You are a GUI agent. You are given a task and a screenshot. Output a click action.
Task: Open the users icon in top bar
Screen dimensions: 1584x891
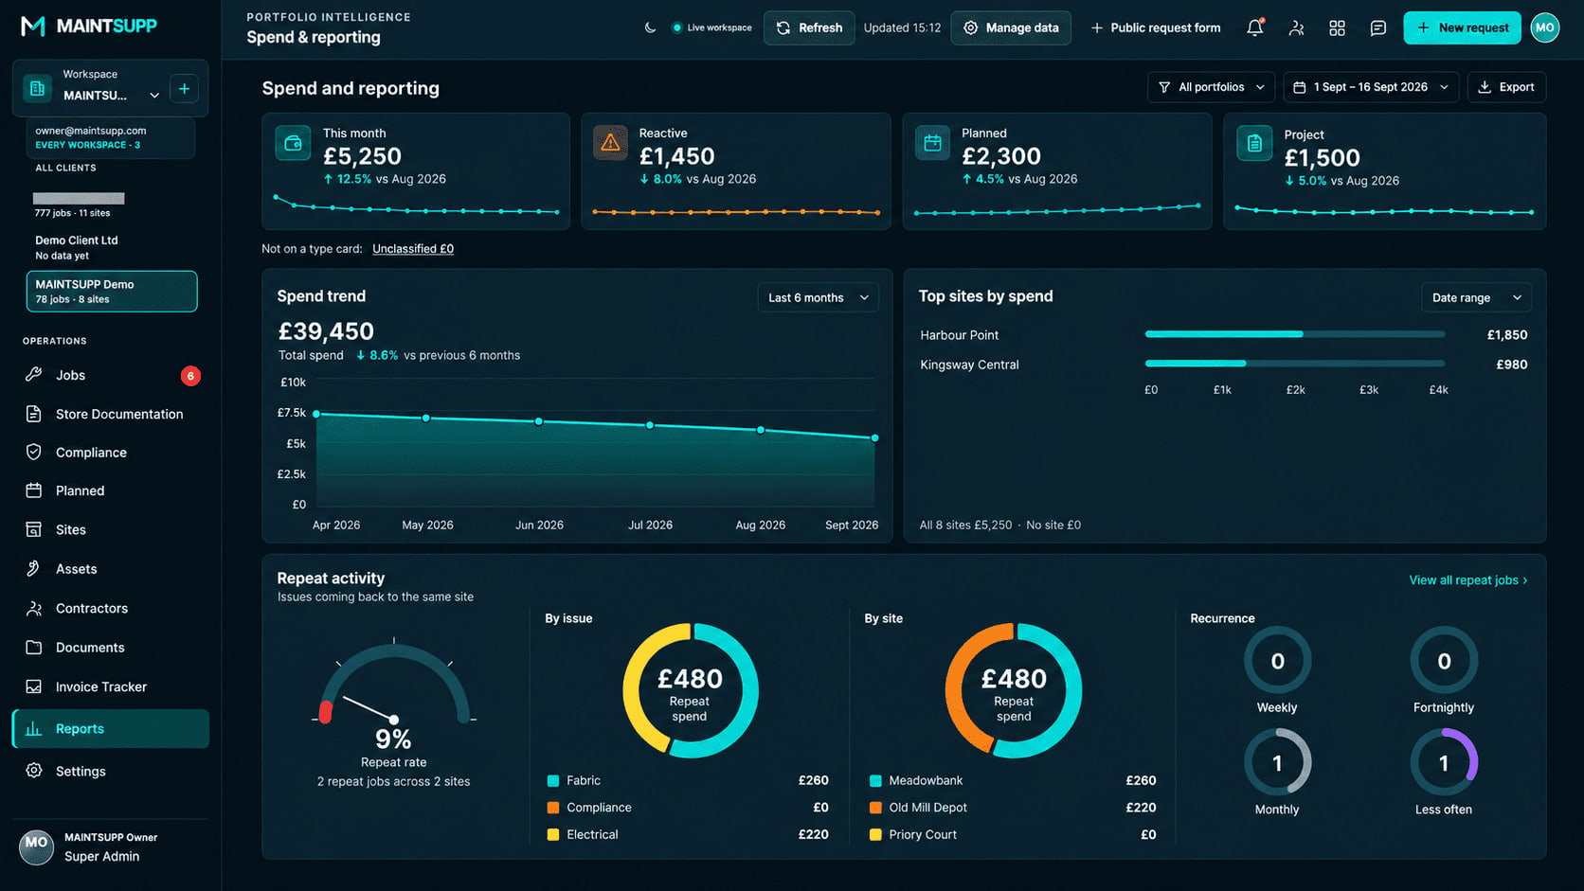(x=1296, y=28)
